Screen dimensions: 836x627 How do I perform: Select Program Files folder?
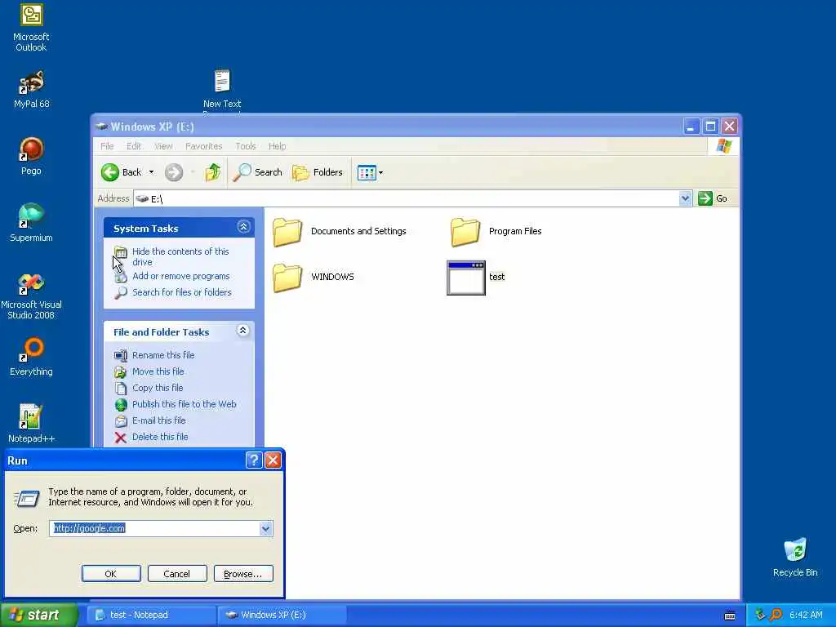click(496, 231)
